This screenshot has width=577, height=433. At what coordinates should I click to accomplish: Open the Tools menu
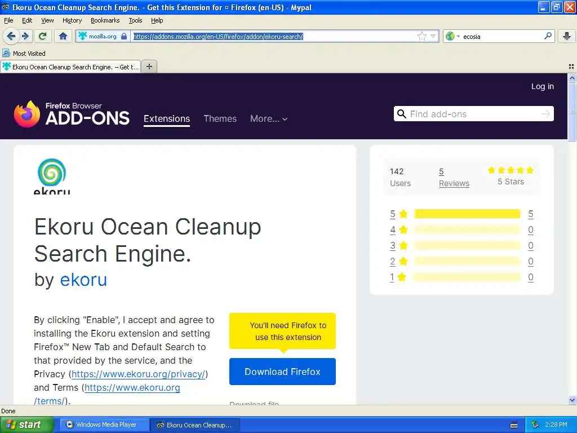click(x=135, y=20)
